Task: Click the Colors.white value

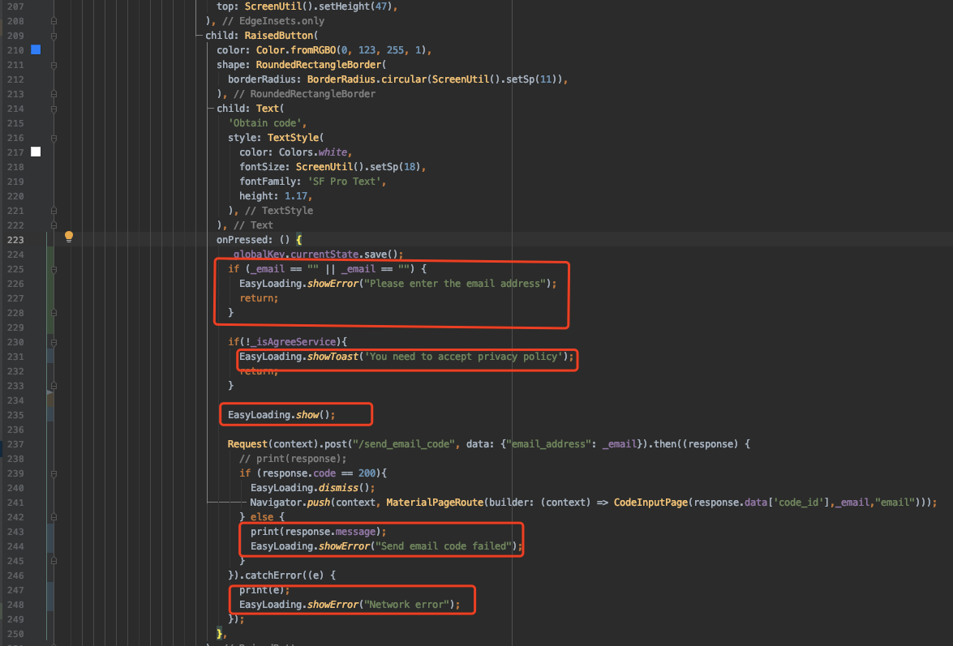Action: click(313, 152)
